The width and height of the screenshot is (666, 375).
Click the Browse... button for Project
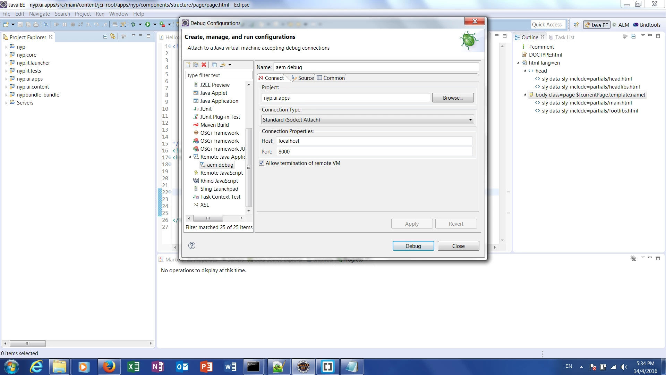[453, 98]
